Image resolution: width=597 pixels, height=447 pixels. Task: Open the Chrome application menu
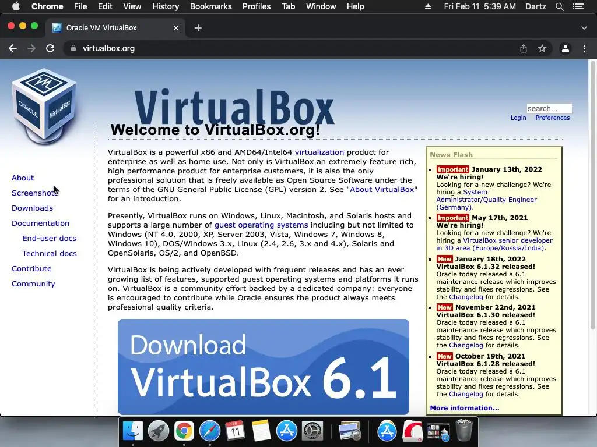click(x=47, y=6)
